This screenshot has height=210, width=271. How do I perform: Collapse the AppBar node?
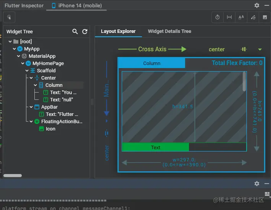pos(31,107)
